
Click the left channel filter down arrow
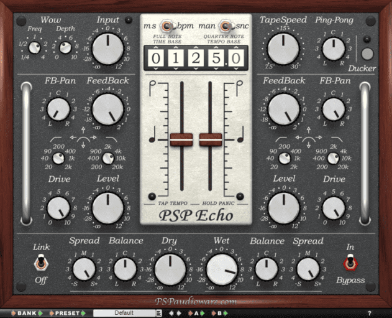[83, 145]
